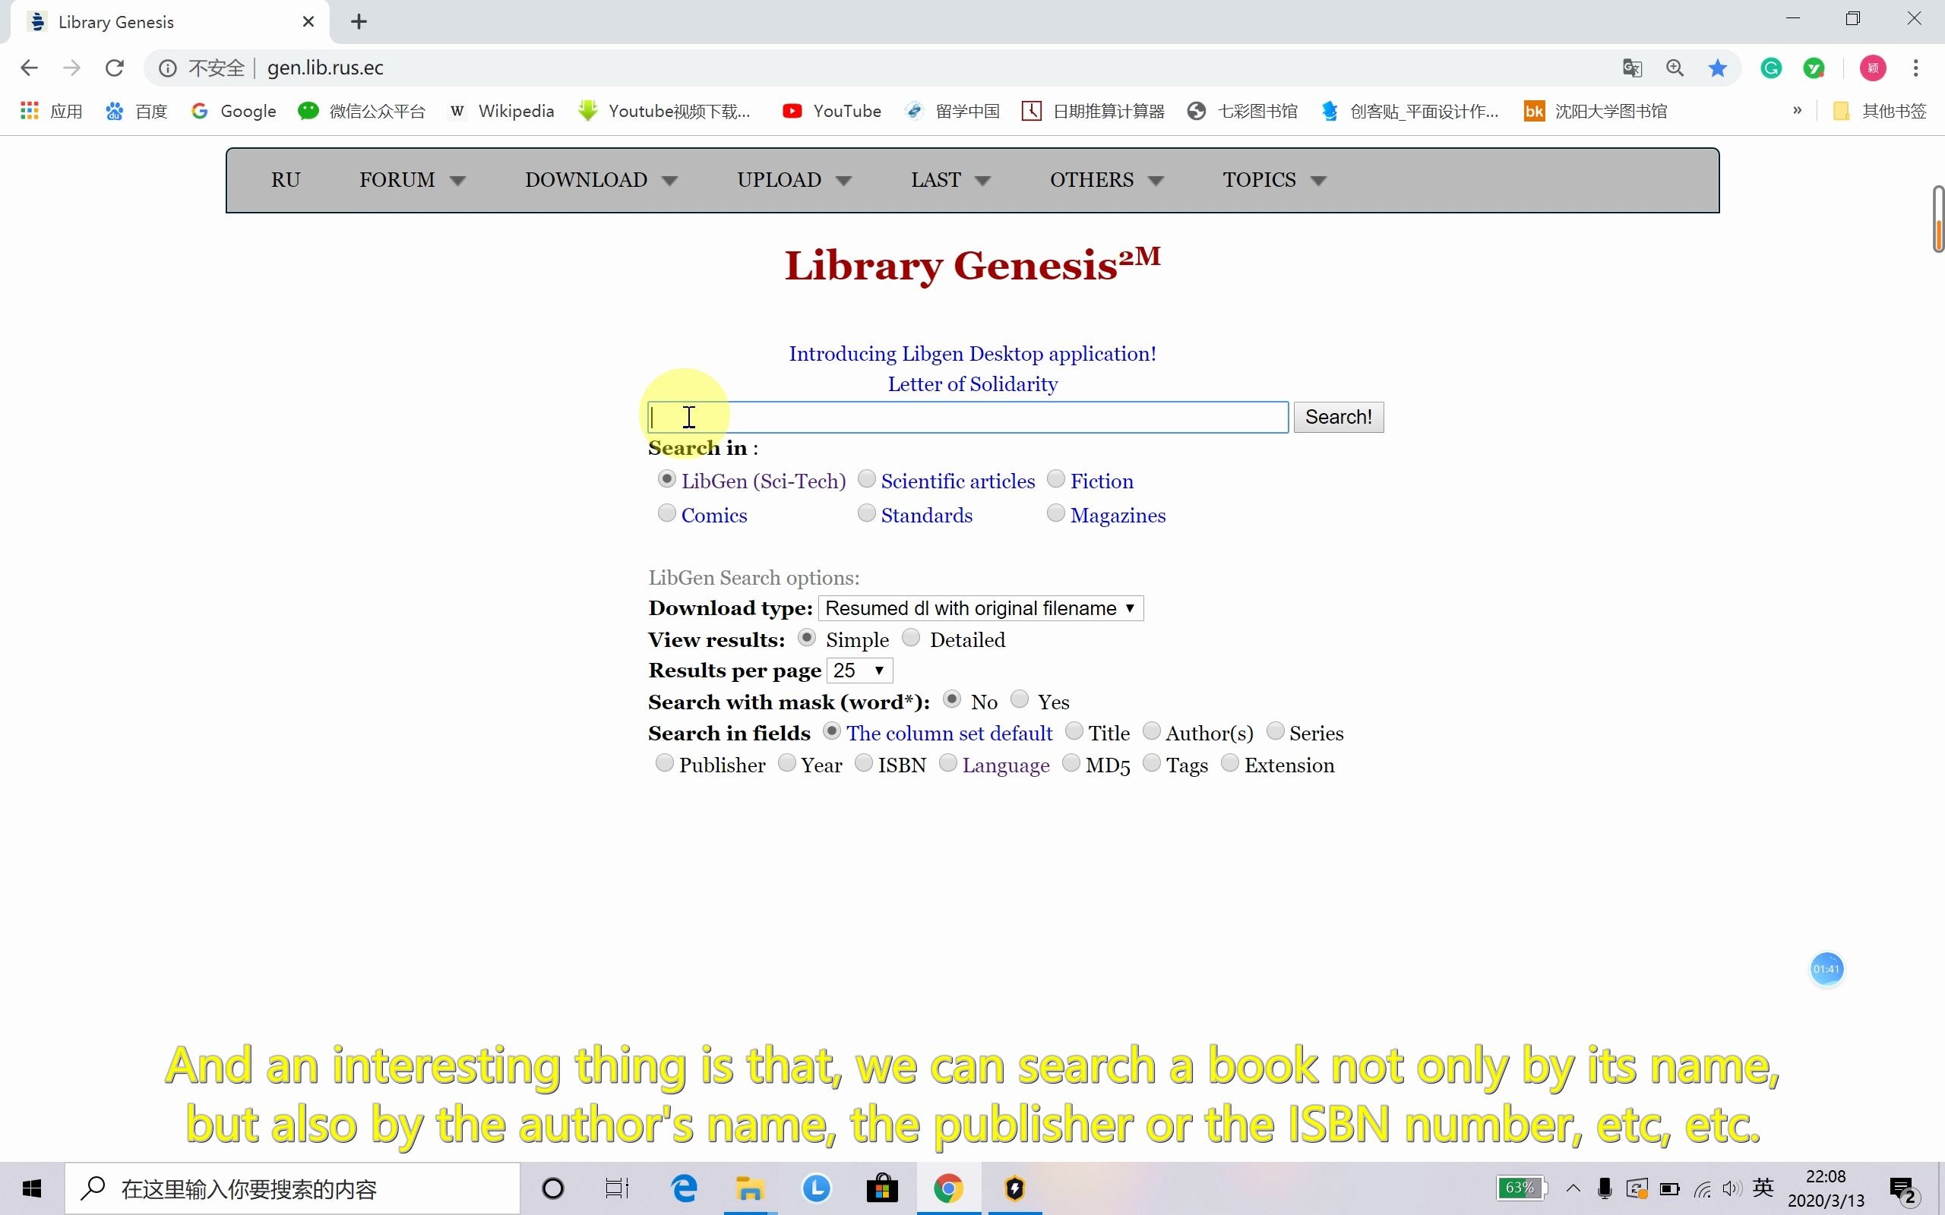1945x1215 pixels.
Task: Click the LAST dropdown arrow icon
Action: click(982, 181)
